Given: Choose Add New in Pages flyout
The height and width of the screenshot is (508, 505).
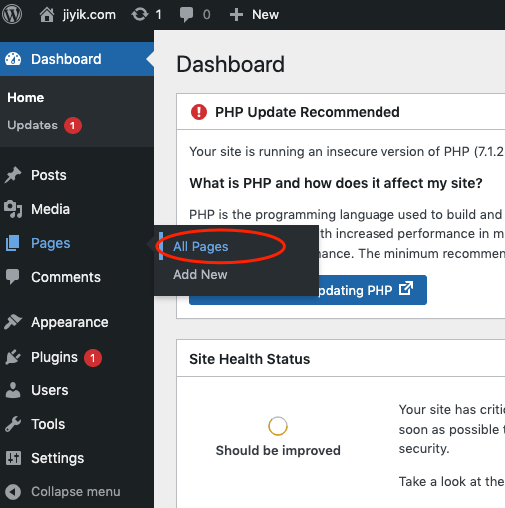Looking at the screenshot, I should click(x=200, y=274).
